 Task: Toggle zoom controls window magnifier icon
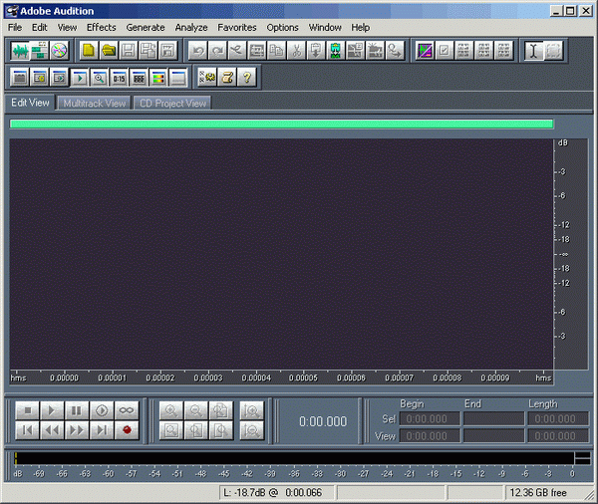(x=99, y=78)
